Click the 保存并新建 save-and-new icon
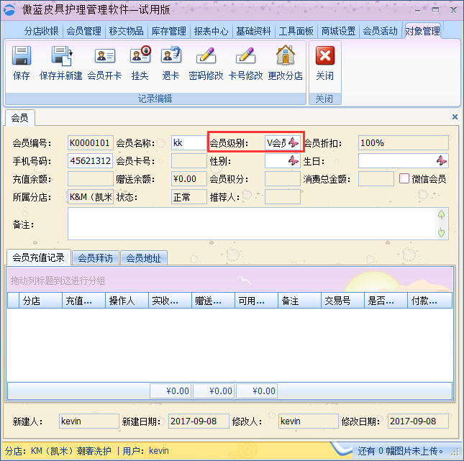Viewport: 464px width, 461px height. pos(61,56)
